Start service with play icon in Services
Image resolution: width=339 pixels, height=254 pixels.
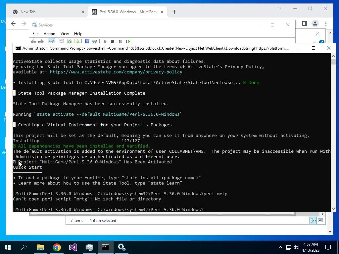click(x=105, y=41)
